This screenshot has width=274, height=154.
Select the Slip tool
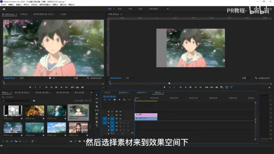pos(97,110)
